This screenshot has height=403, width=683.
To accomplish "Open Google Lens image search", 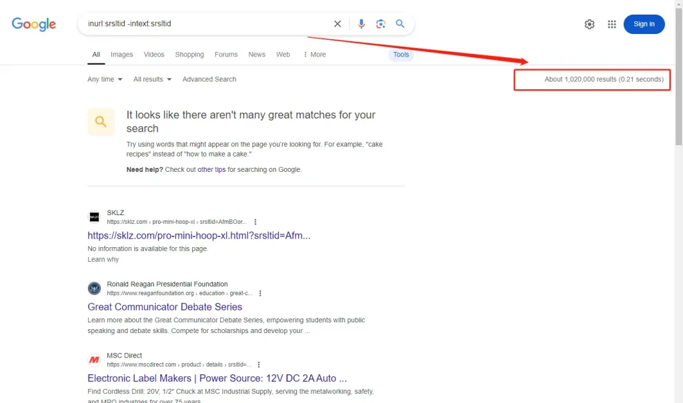I will pyautogui.click(x=380, y=24).
